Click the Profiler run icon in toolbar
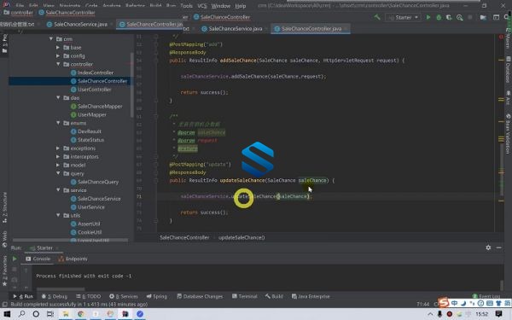 [x=459, y=17]
